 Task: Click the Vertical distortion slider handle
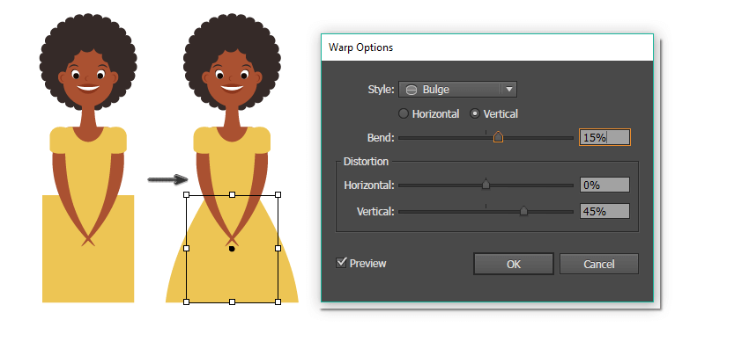click(523, 211)
